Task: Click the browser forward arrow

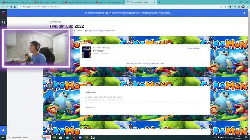Action: click(7, 7)
